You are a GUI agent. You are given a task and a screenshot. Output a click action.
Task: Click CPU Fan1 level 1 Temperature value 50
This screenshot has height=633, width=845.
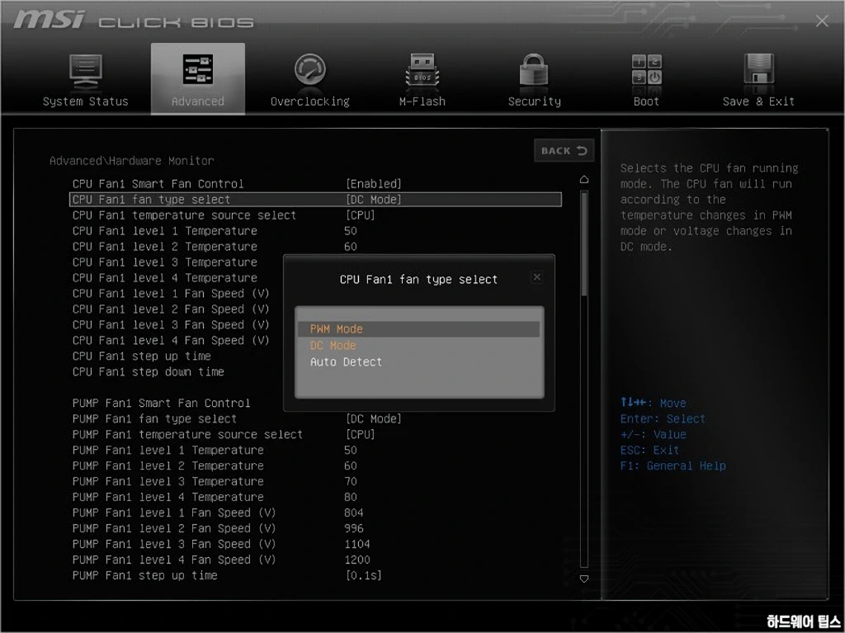click(x=350, y=231)
